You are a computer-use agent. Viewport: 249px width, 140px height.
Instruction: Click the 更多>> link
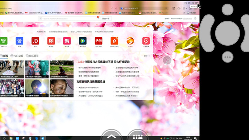click(x=147, y=56)
